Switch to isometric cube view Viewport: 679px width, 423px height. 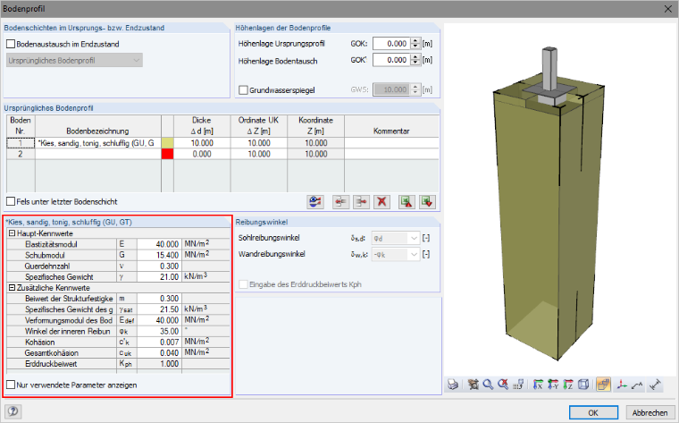[583, 385]
